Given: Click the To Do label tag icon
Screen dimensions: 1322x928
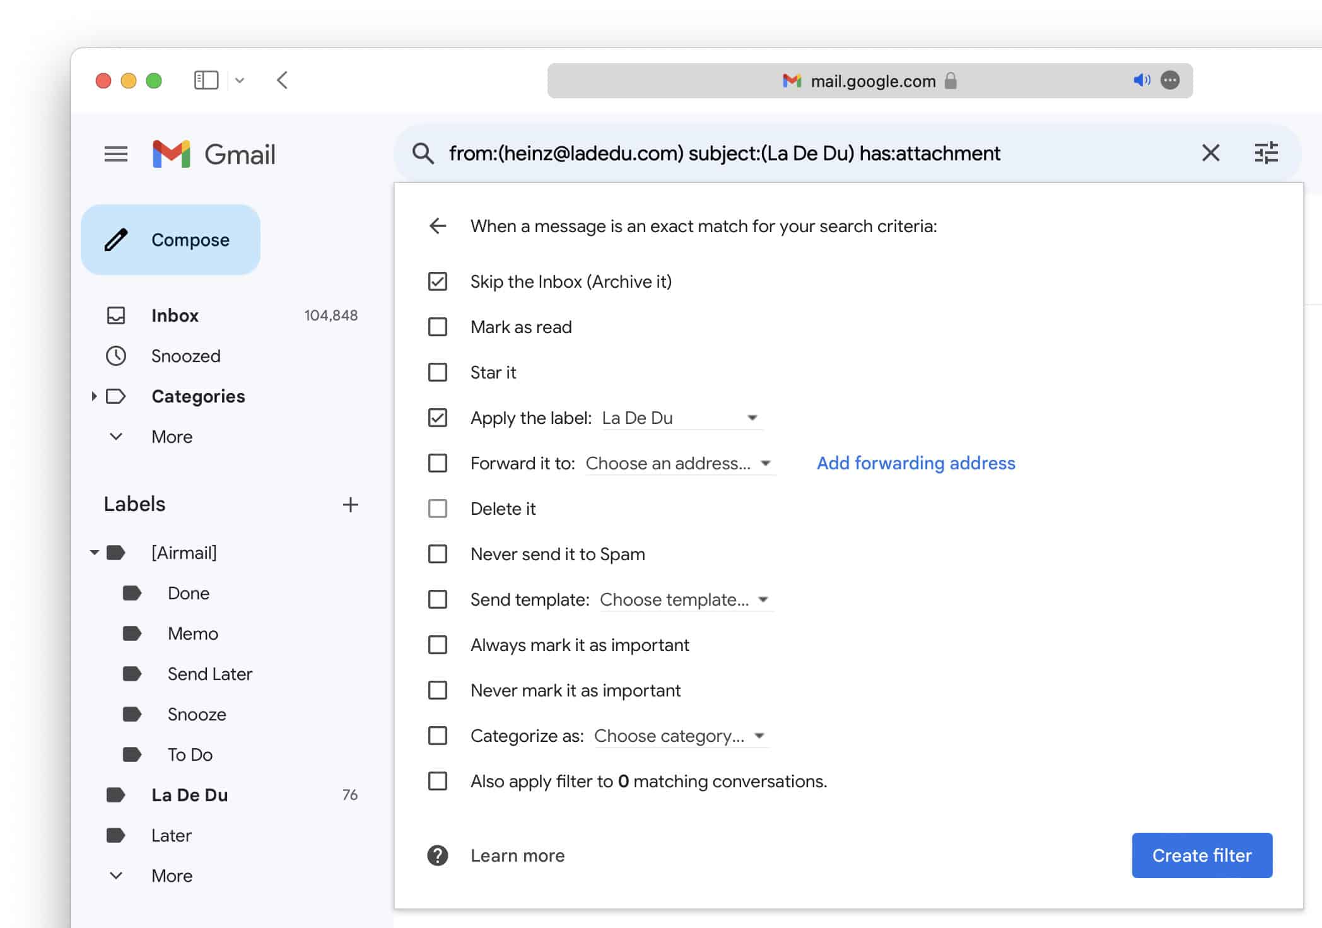Looking at the screenshot, I should pos(132,755).
